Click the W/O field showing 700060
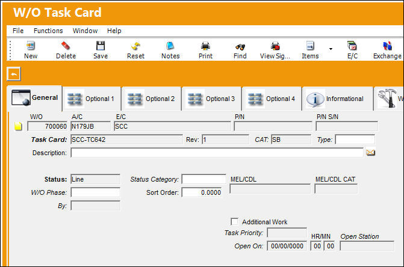404x267 pixels. tap(48, 126)
